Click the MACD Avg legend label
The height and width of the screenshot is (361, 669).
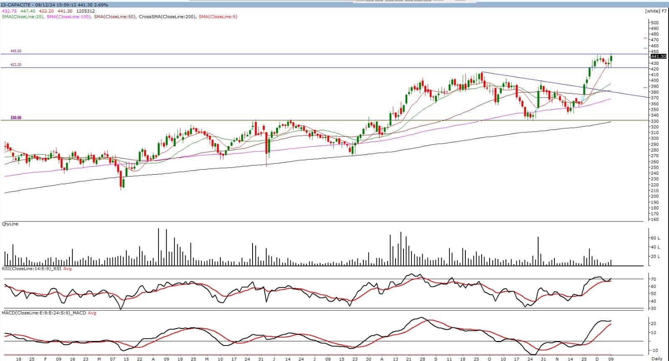[x=92, y=313]
